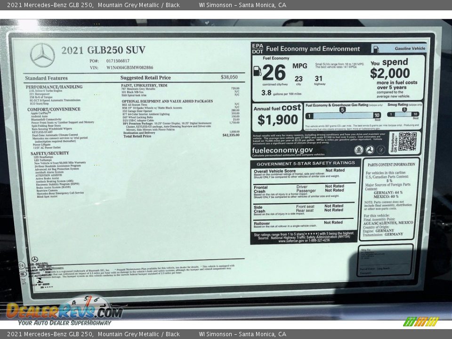
Task: Click the small Mercedes emblem at sticker bottom-left
Action: coord(34,259)
